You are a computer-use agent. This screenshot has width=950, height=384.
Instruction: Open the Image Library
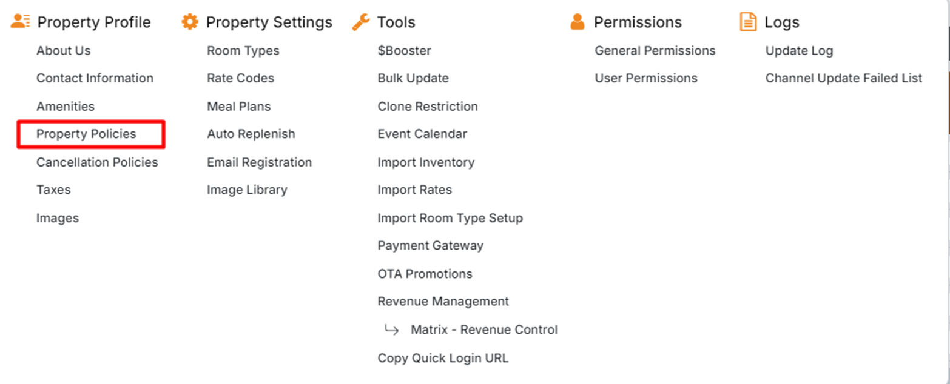coord(247,190)
